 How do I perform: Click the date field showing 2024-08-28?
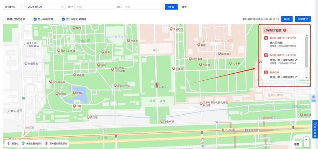(x=46, y=7)
